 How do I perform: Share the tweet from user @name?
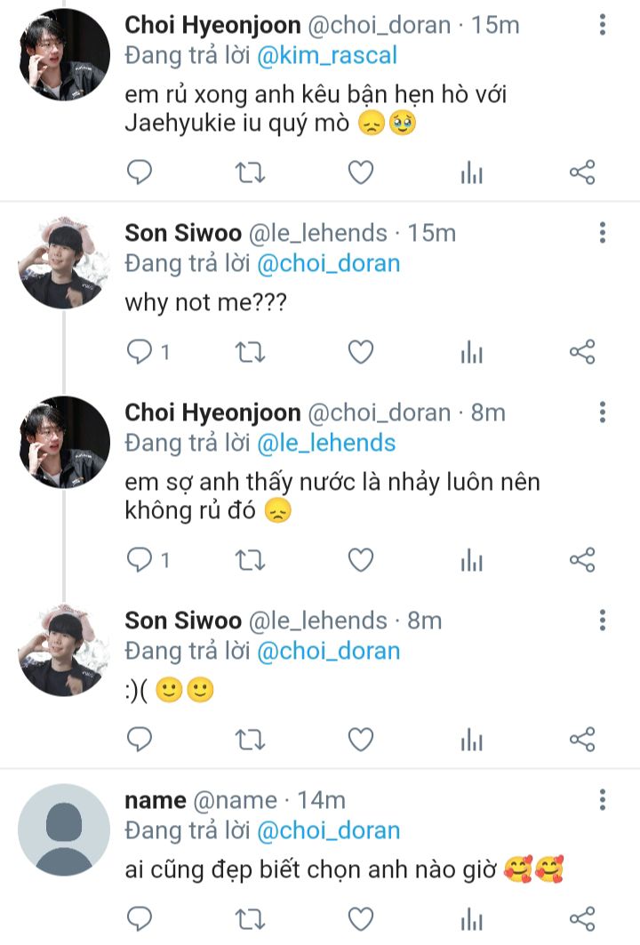coord(581,918)
